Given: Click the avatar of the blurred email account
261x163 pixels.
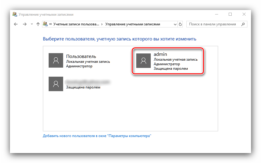Looking at the screenshot, I should [x=56, y=84].
